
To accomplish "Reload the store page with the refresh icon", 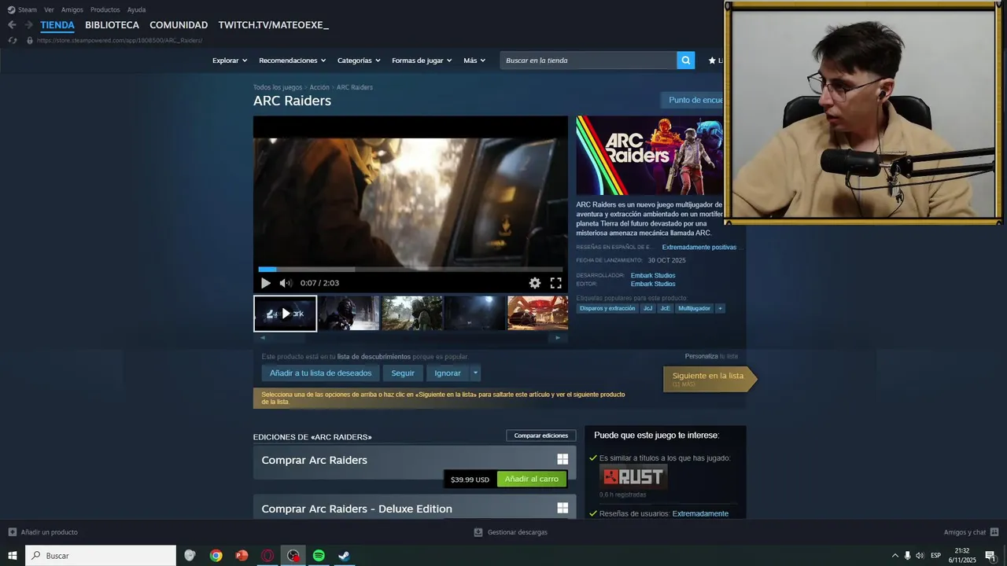I will point(13,40).
